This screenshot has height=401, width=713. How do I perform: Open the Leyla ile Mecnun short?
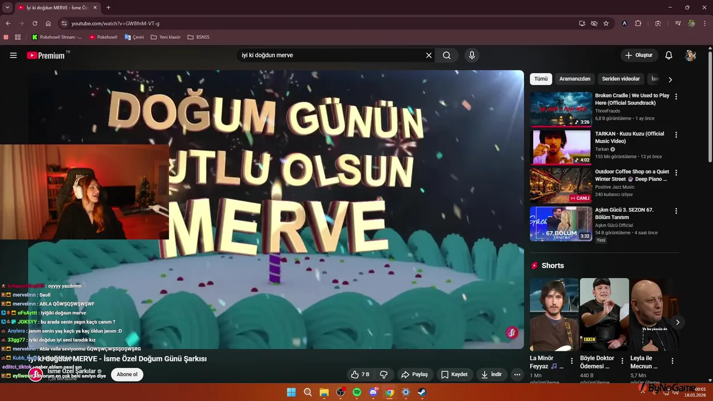pyautogui.click(x=655, y=314)
